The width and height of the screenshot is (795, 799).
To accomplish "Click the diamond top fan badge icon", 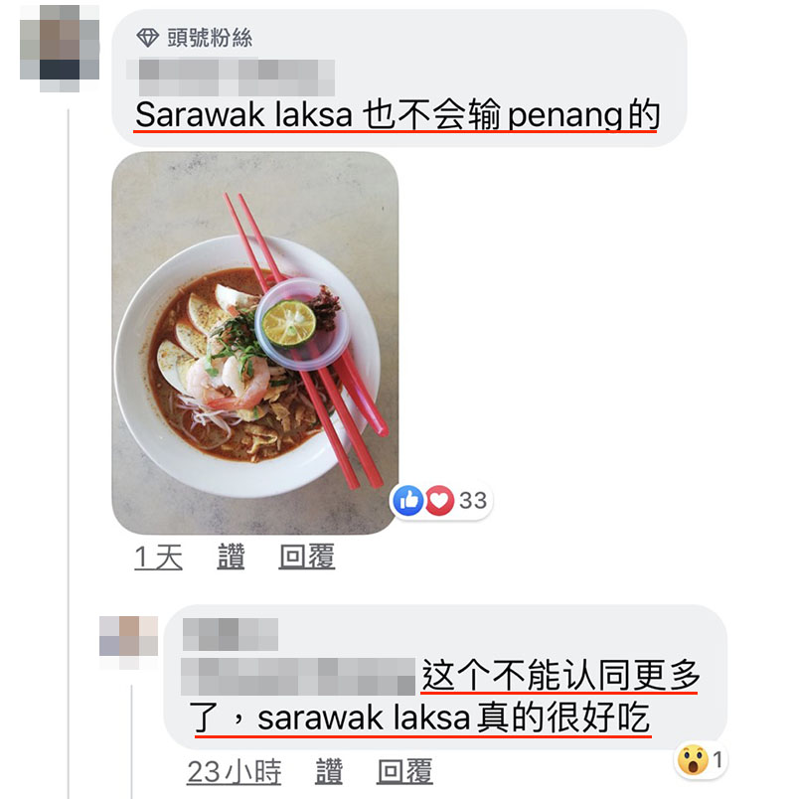I will (x=147, y=38).
